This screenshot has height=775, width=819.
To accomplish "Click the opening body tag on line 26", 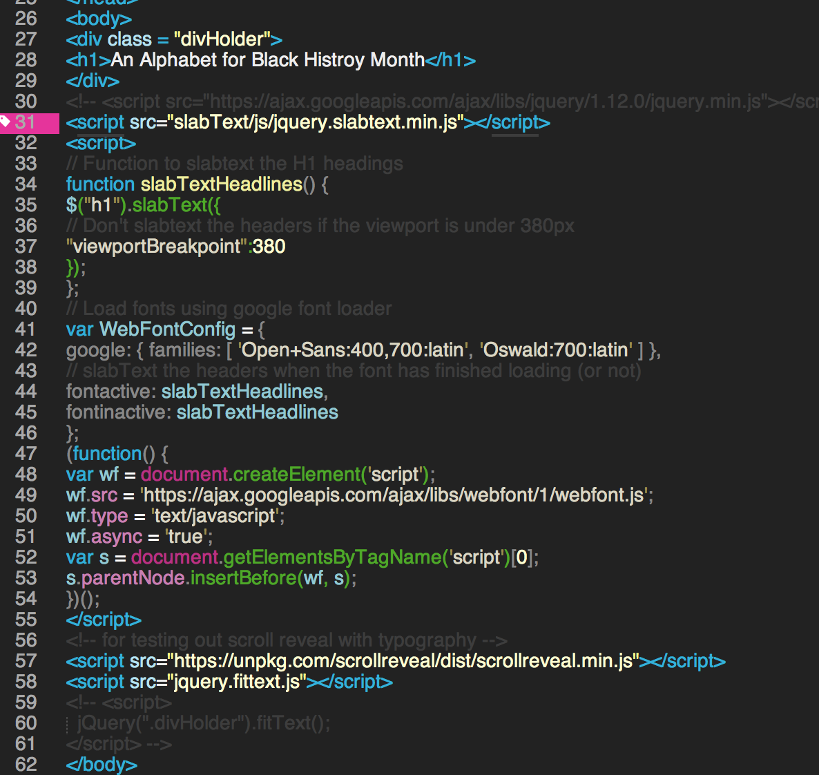I will [99, 19].
